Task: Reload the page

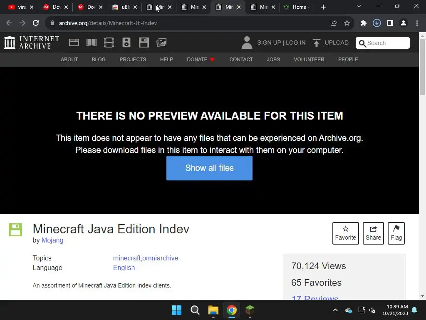Action: [x=36, y=23]
